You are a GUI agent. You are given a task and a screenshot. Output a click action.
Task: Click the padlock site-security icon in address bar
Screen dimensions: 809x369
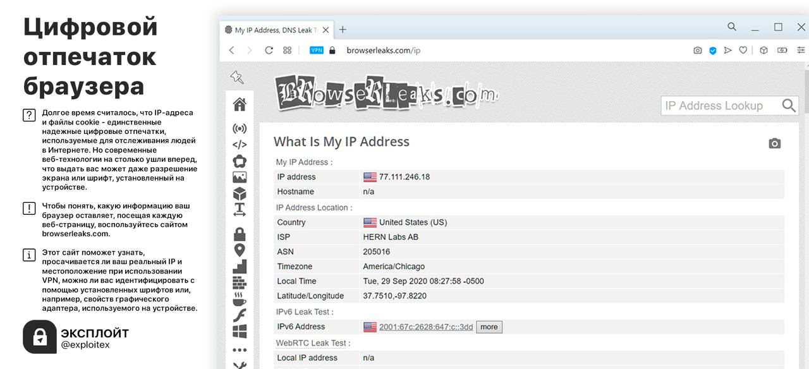[332, 50]
